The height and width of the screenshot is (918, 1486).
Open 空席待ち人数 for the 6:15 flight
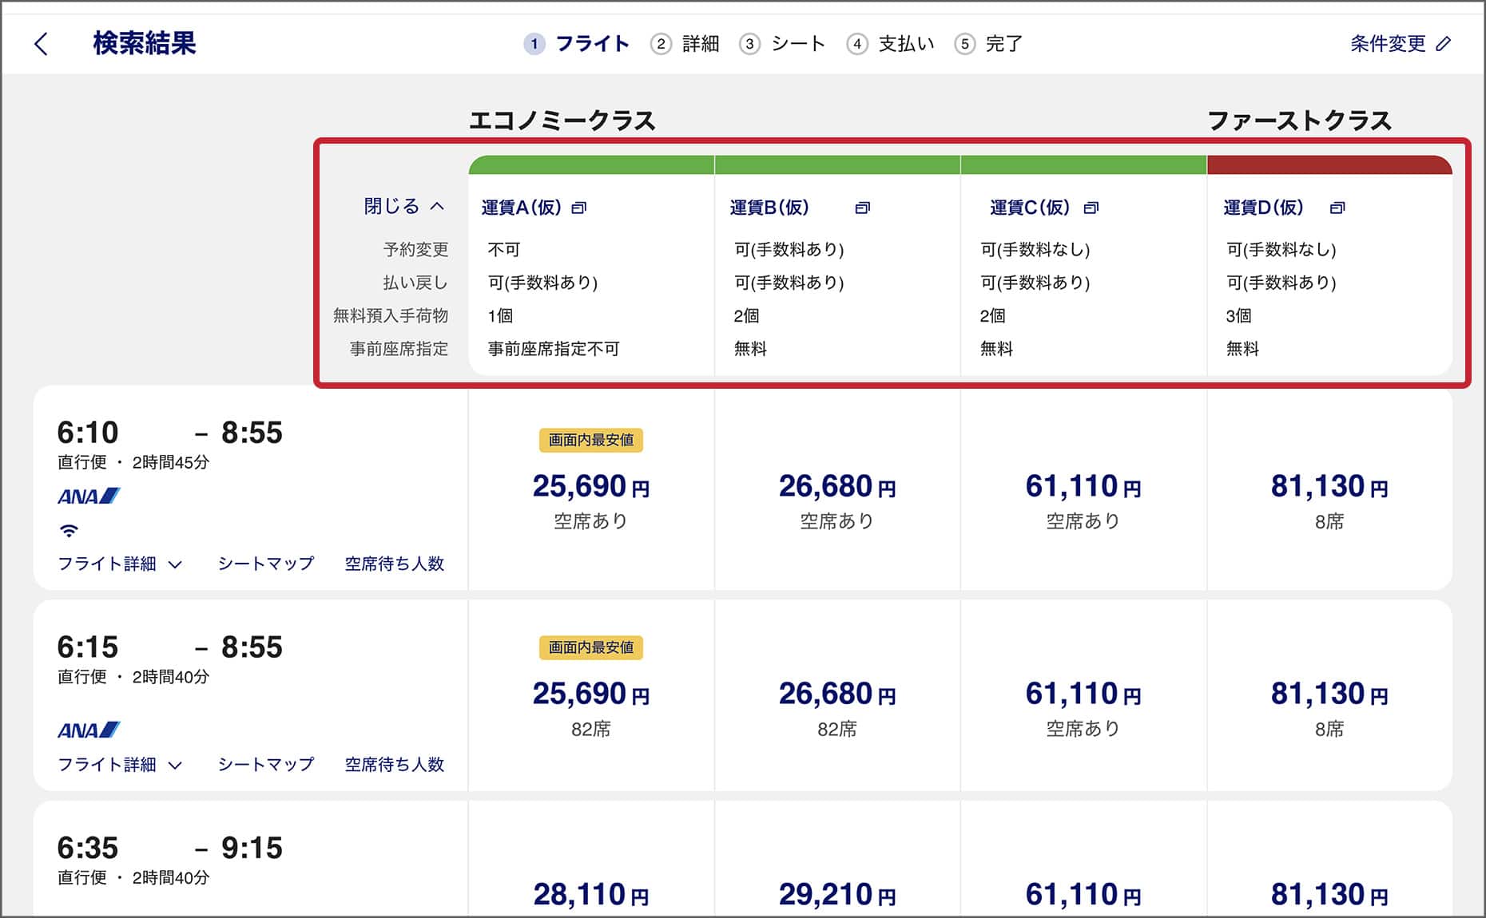point(394,765)
